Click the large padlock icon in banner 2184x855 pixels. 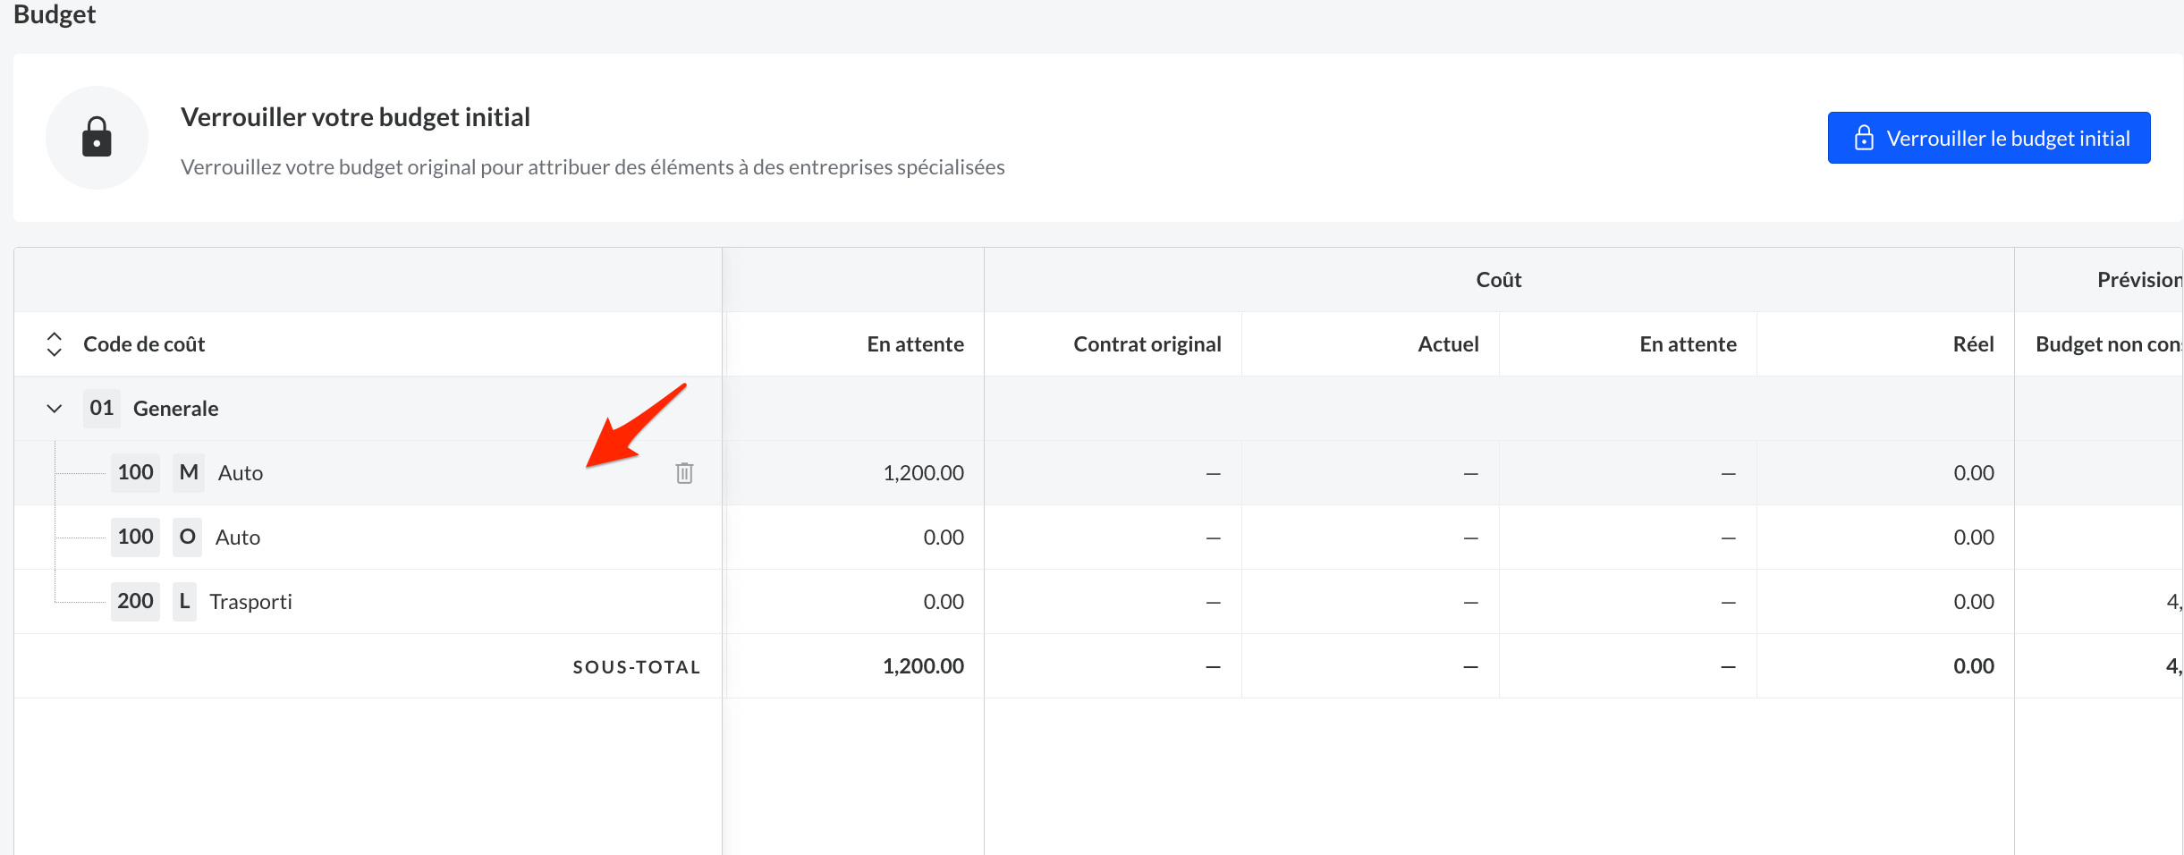coord(97,138)
